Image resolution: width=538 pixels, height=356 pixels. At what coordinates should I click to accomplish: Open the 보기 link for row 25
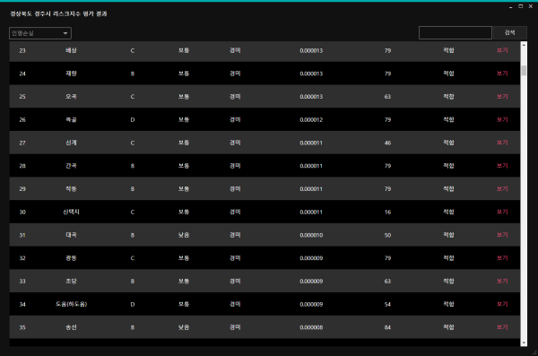pos(502,97)
